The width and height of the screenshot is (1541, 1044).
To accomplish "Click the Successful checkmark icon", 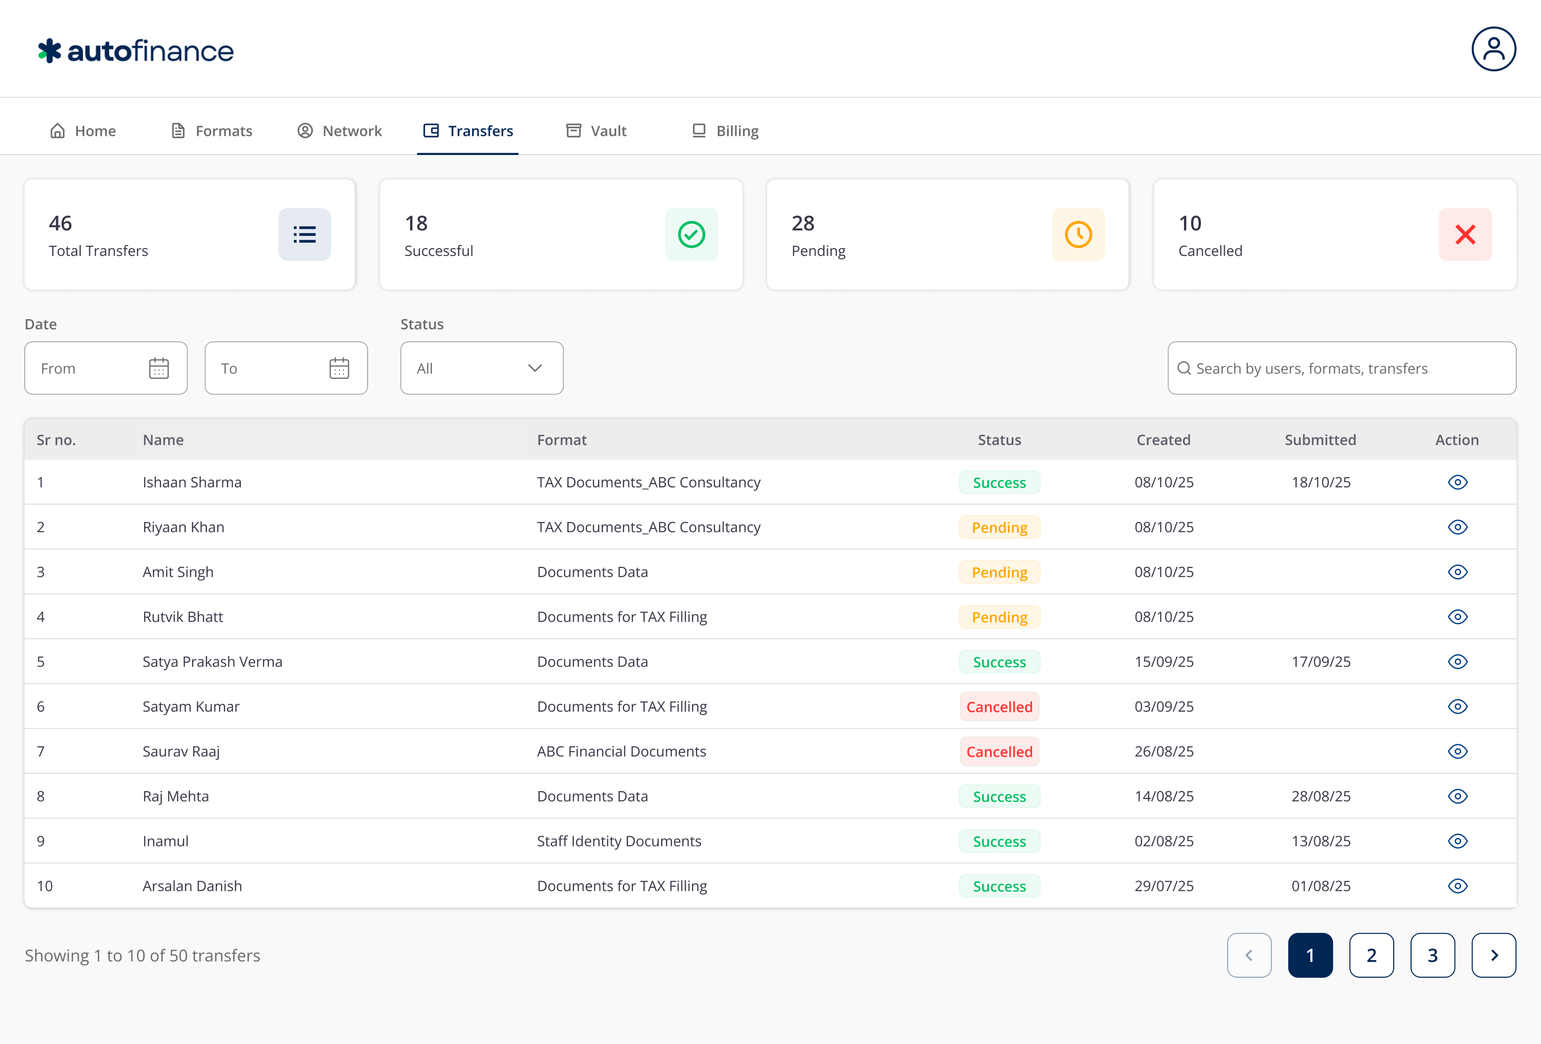I will tap(691, 234).
